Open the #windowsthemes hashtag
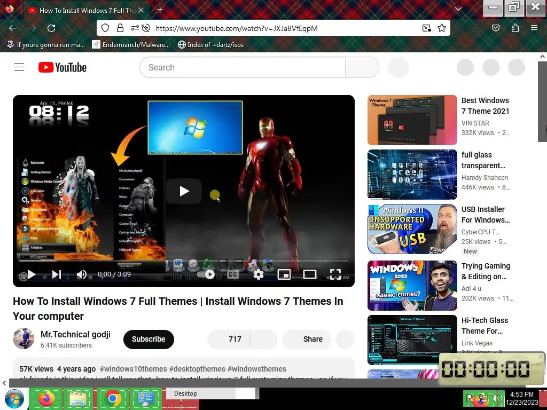This screenshot has width=547, height=410. tap(256, 369)
